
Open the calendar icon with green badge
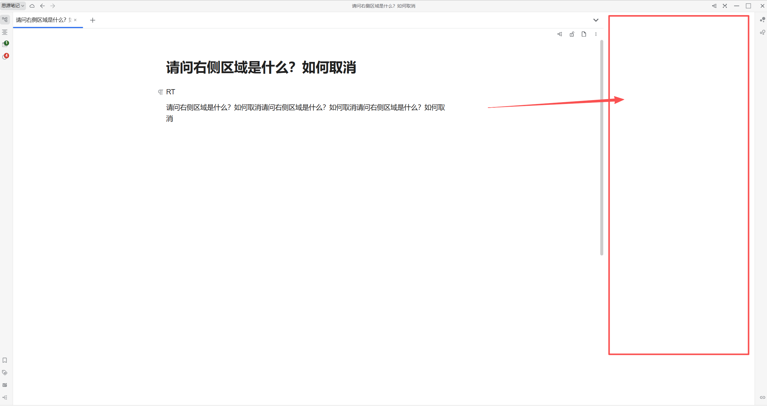pyautogui.click(x=5, y=44)
